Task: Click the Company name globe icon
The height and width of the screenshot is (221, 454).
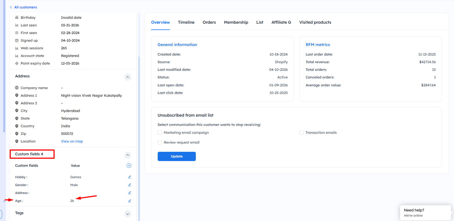Action: pyautogui.click(x=17, y=88)
